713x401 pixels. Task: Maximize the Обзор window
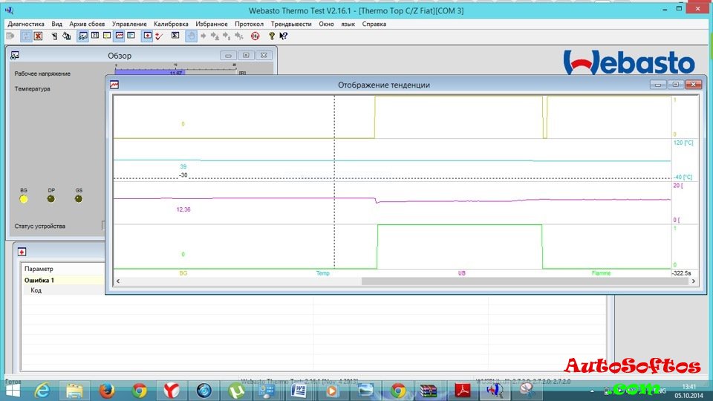coord(246,56)
